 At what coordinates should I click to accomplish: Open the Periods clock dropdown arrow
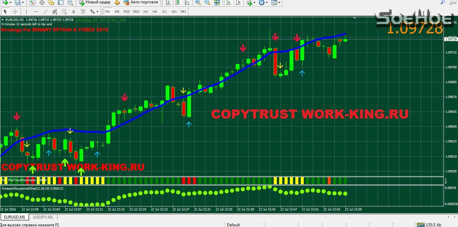point(267,3)
